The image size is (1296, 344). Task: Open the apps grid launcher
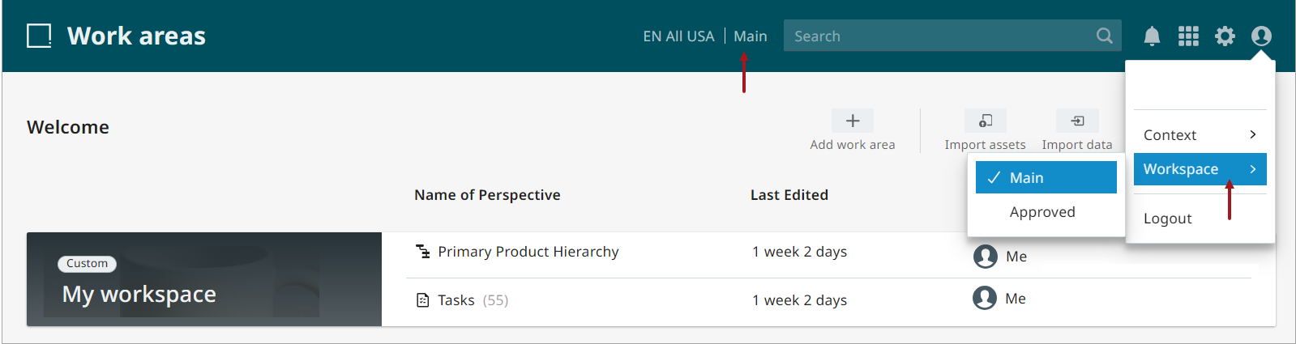1188,36
